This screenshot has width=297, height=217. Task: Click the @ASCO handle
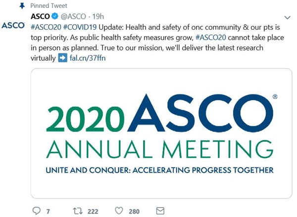click(73, 17)
